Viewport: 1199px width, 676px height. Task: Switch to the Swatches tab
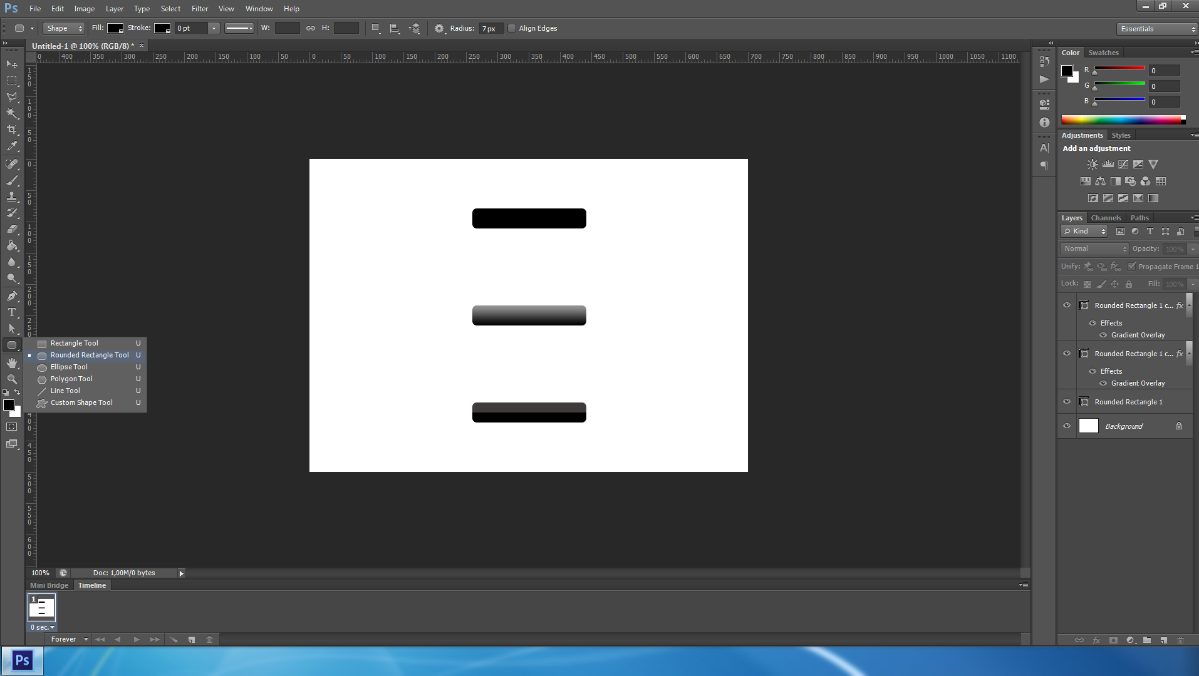click(x=1103, y=53)
